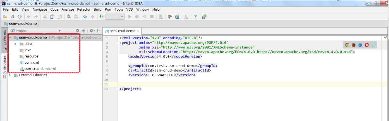Viewport: 389px width, 121px height.
Task: Open the VCS menu
Action: tap(129, 9)
